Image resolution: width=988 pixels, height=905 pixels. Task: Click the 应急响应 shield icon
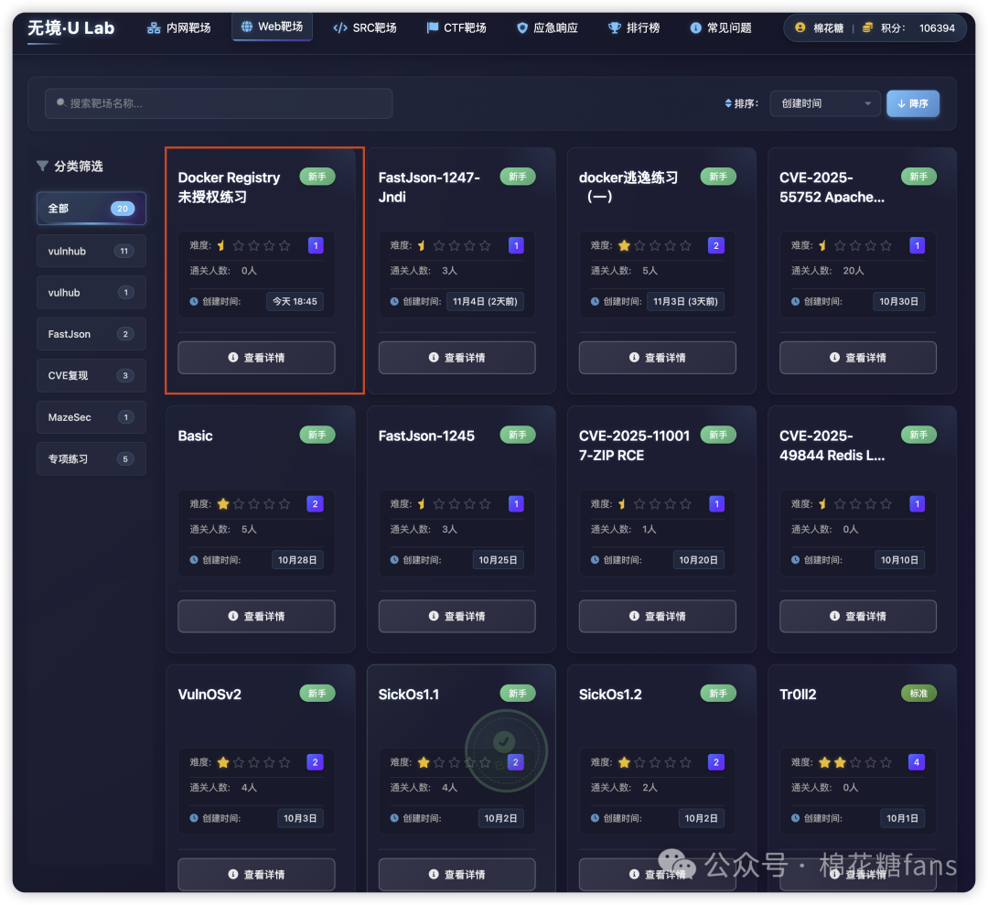point(522,28)
